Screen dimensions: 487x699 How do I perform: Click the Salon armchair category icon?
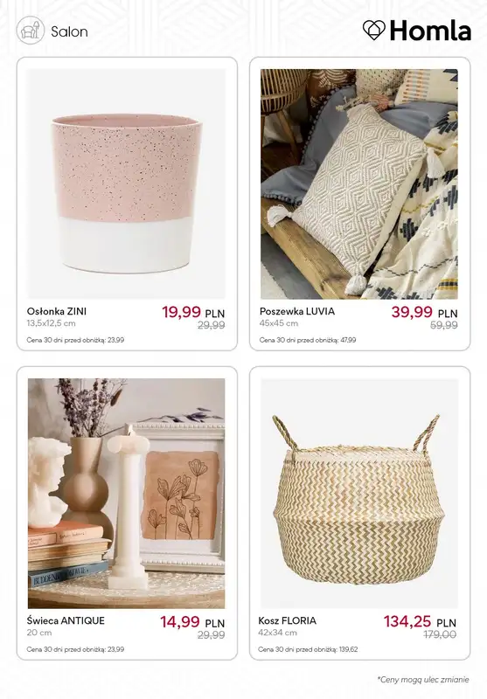click(x=31, y=31)
